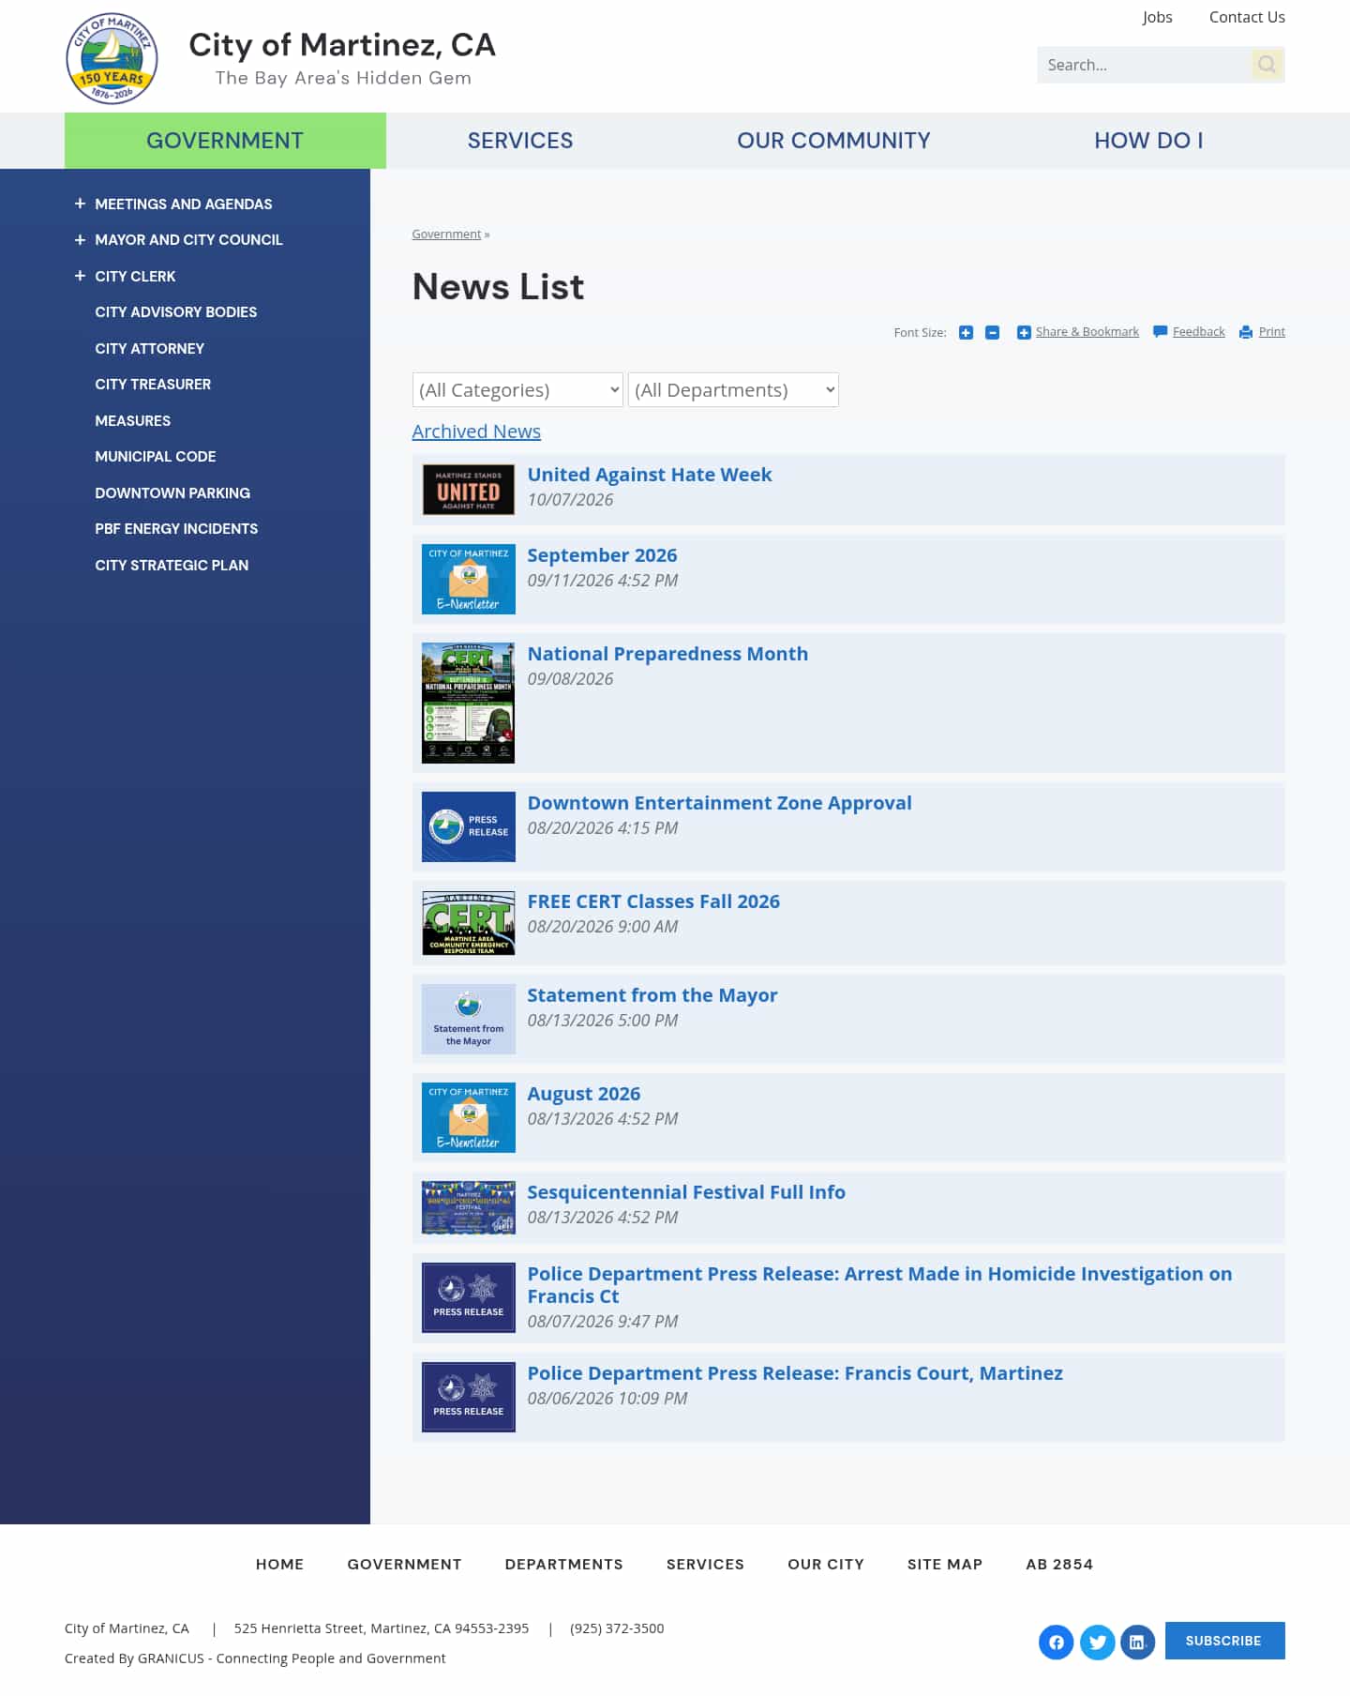
Task: Select Municipal Code in sidebar
Action: point(156,456)
